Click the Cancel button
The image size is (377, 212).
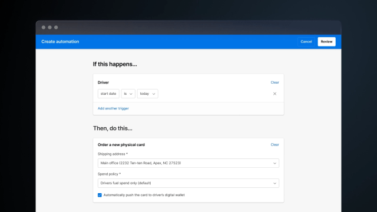click(x=306, y=42)
